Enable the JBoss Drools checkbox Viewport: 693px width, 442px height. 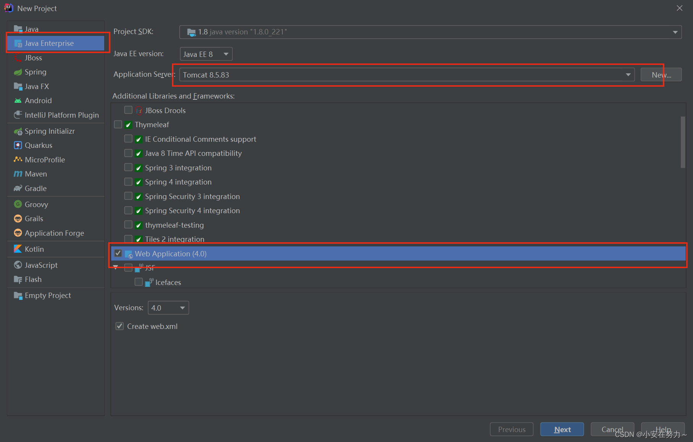coord(128,110)
